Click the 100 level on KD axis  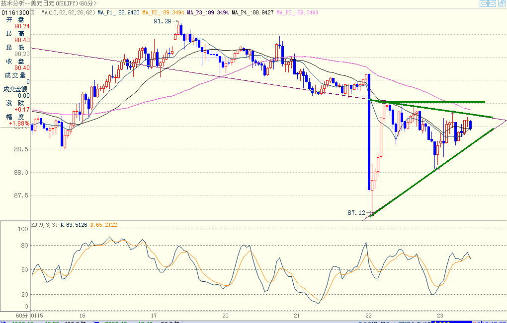coord(23,229)
